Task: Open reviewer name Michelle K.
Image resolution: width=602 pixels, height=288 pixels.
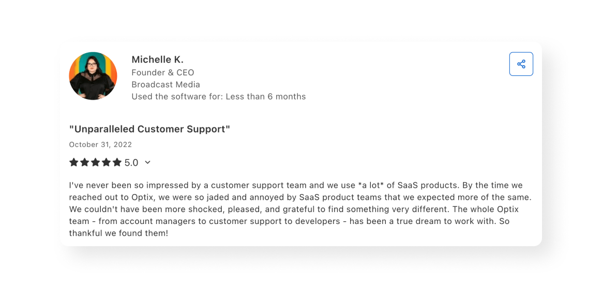Action: (157, 59)
